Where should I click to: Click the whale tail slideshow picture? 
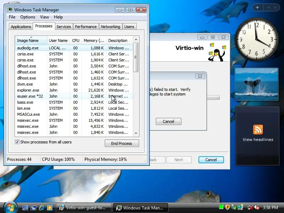(256, 84)
